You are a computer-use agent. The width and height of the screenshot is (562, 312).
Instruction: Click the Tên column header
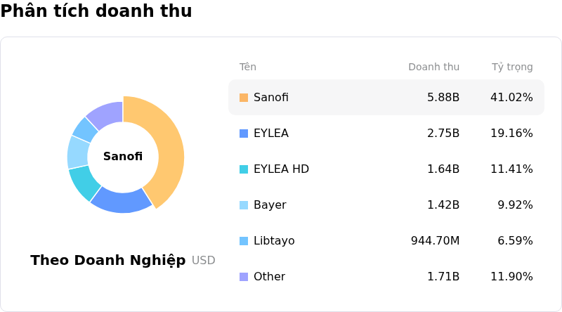coord(248,67)
